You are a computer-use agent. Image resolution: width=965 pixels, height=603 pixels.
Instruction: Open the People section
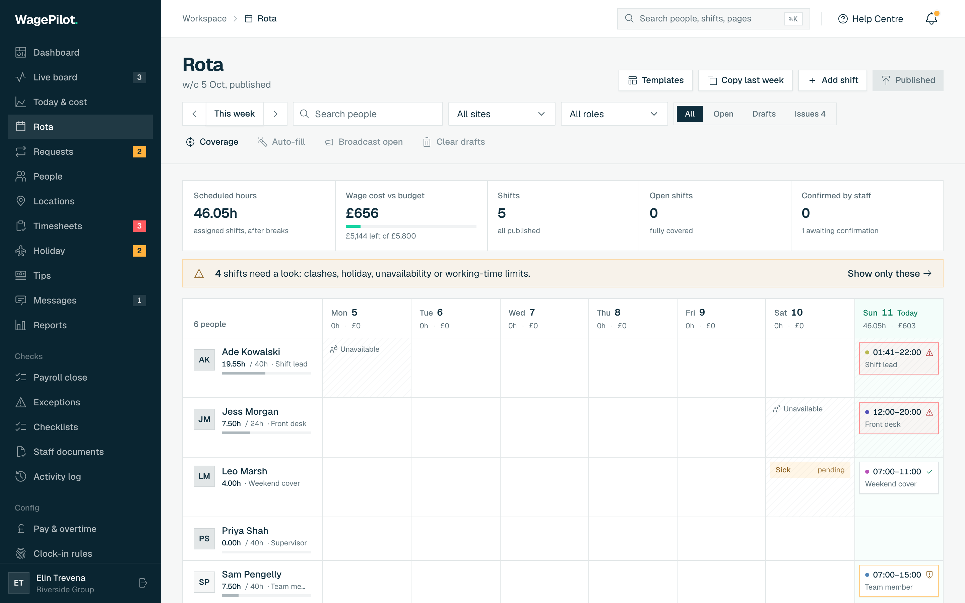(80, 176)
